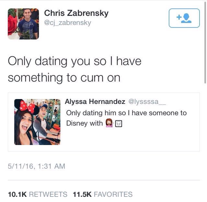
Task: Click the FAVORITES label
Action: (x=113, y=194)
